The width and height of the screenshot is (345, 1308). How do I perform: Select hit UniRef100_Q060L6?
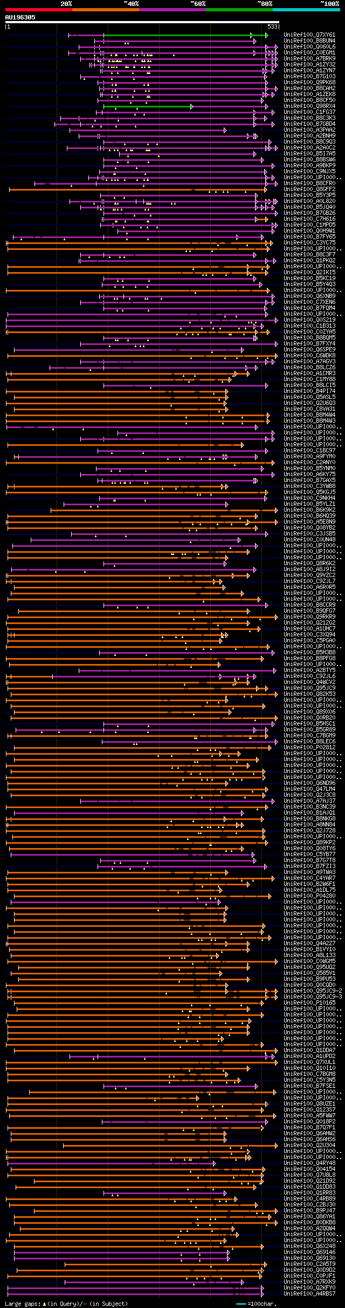[x=309, y=47]
